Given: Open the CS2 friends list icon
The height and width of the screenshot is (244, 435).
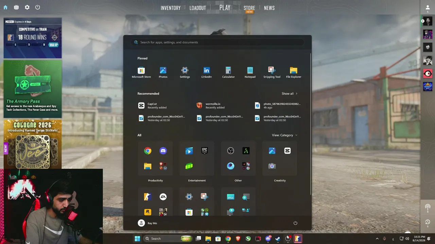Looking at the screenshot, I should coord(428,8).
